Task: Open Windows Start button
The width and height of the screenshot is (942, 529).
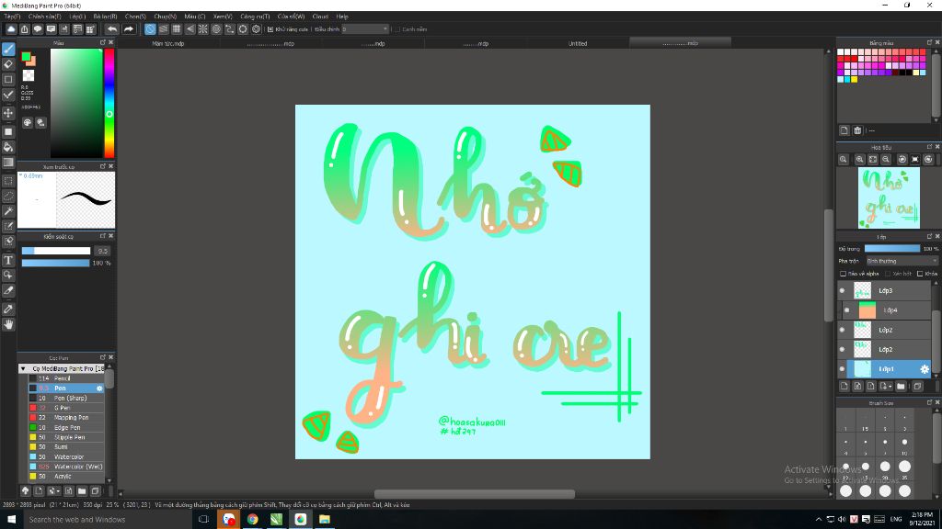Action: [11, 520]
